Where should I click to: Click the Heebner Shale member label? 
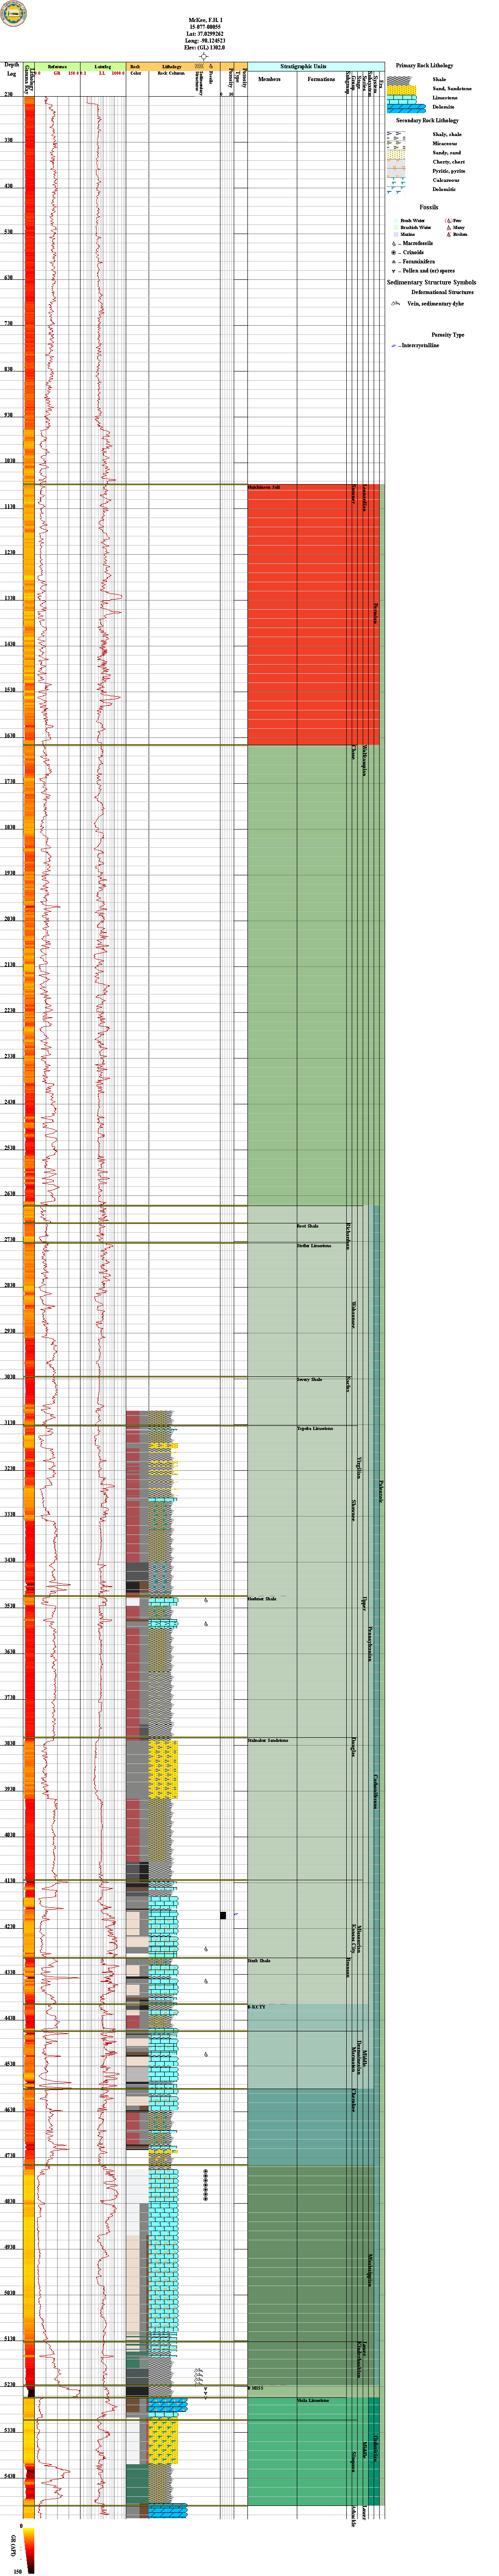[x=262, y=1599]
